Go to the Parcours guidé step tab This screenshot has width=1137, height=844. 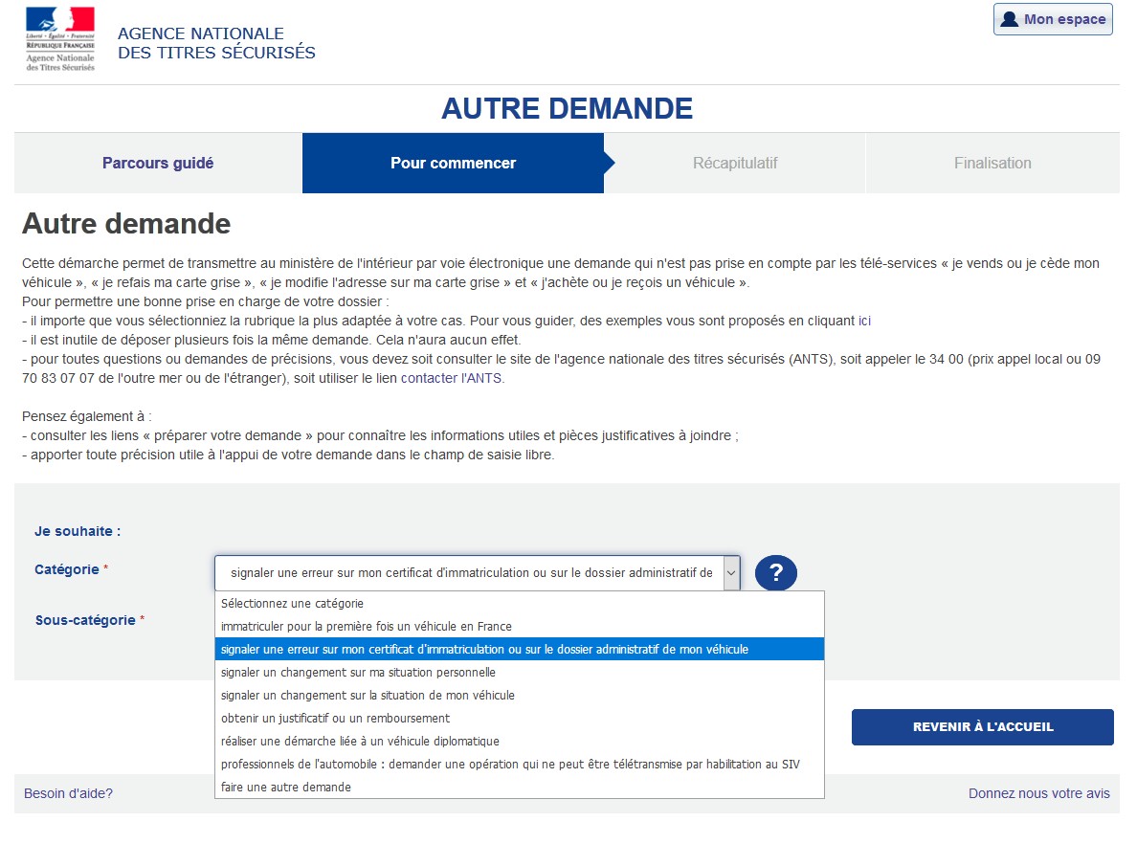(158, 163)
